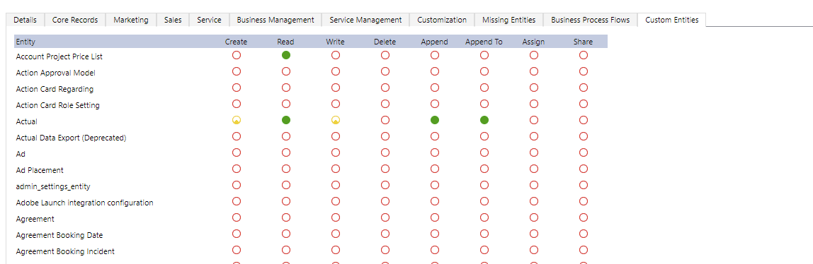Toggle Share privilege for Actual
Screen dimensions: 813x264
click(x=584, y=120)
